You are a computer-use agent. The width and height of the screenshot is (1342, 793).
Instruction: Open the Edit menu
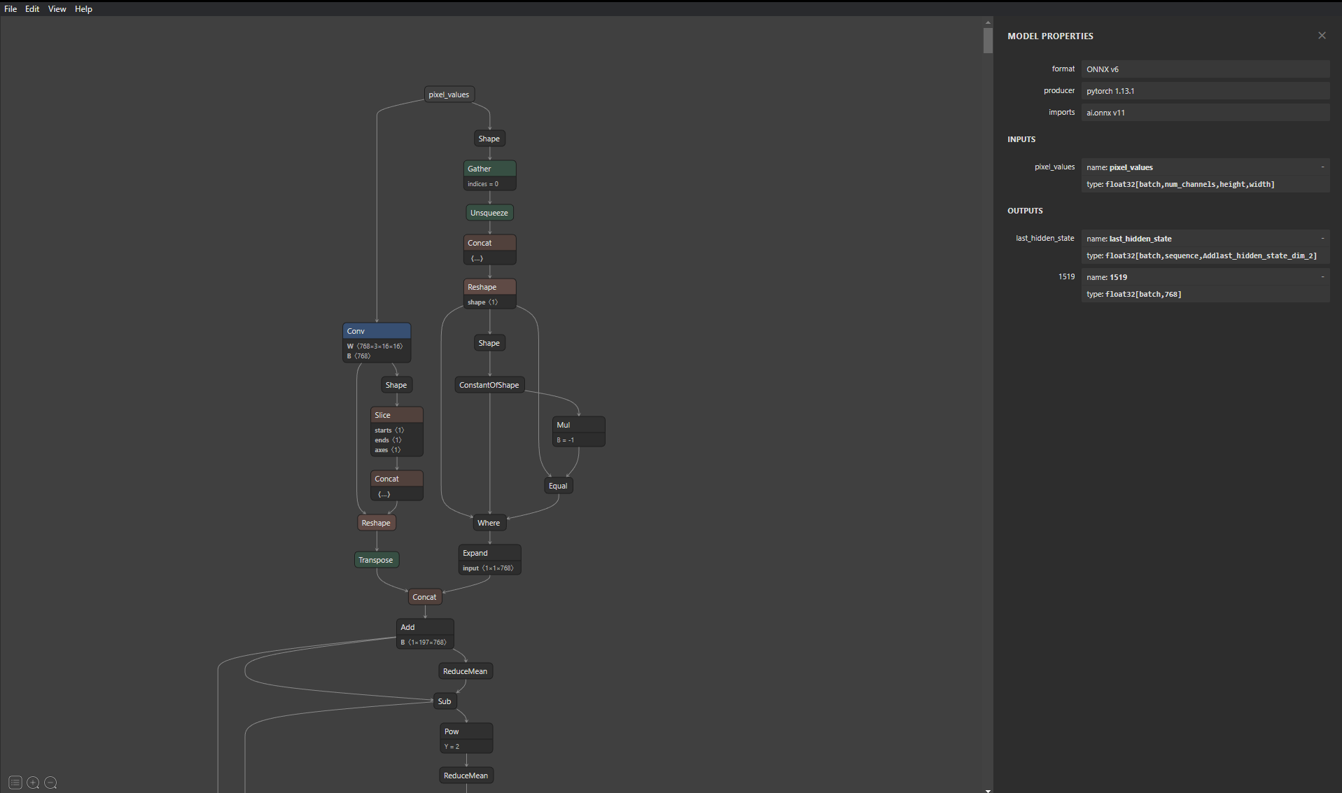click(x=32, y=8)
